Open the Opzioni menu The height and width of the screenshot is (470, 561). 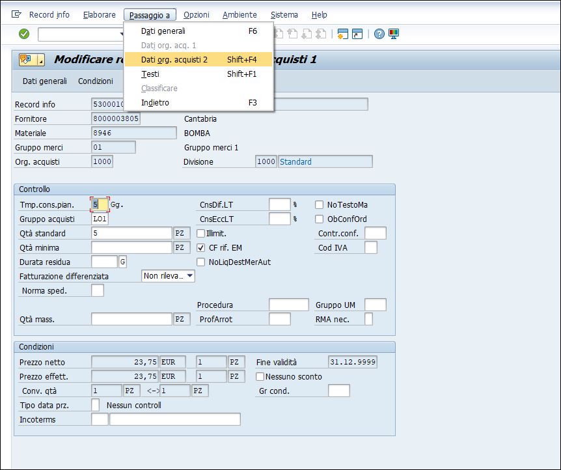[197, 15]
